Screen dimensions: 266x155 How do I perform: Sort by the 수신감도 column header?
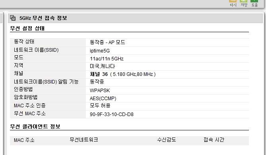click(167, 140)
